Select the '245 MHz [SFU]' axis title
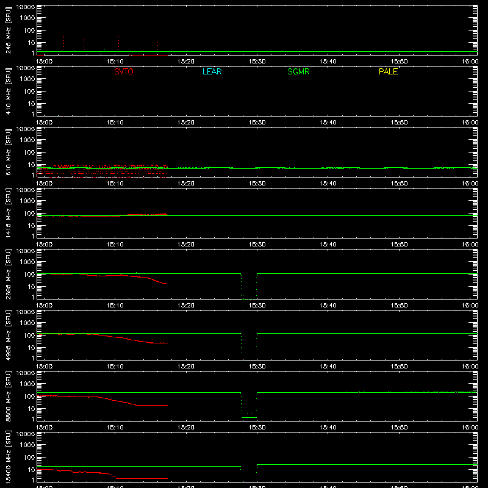This screenshot has width=488, height=488. point(8,30)
